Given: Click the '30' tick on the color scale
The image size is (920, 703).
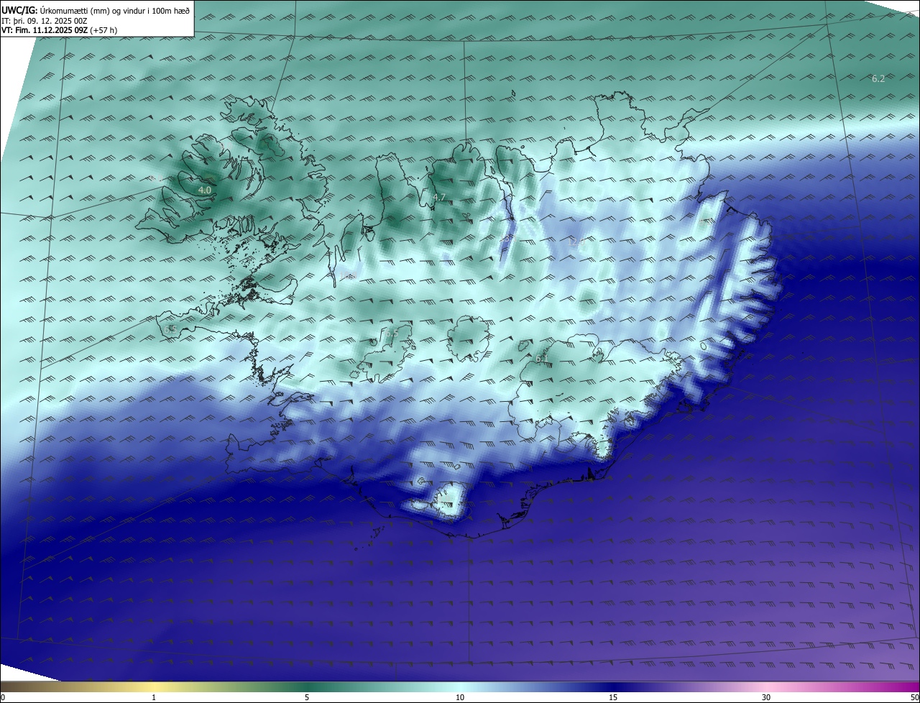Looking at the screenshot, I should [766, 697].
